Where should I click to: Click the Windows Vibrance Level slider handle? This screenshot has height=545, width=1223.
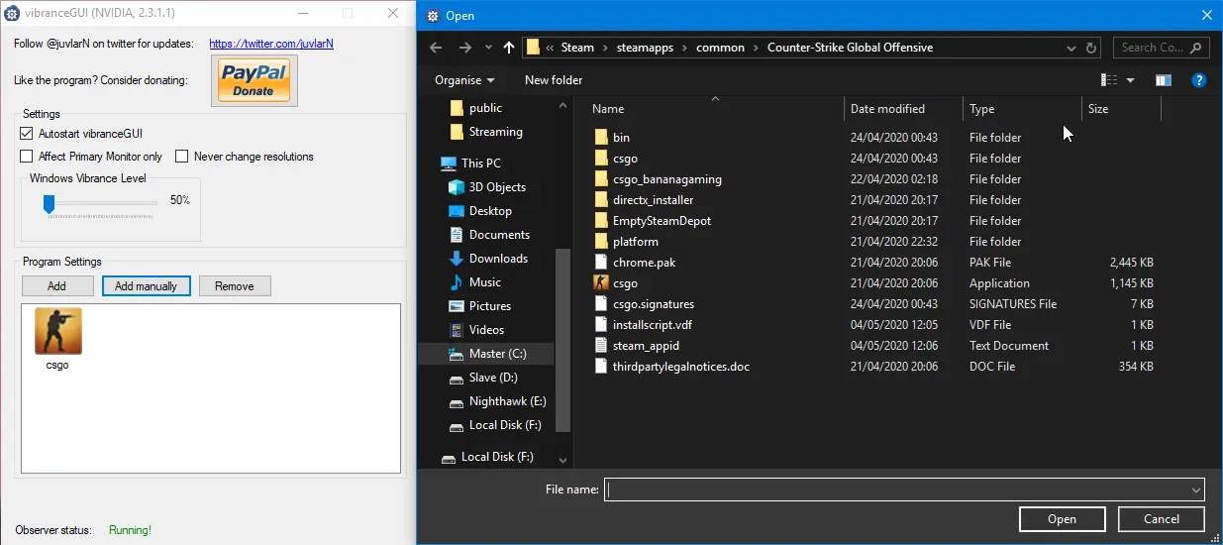49,203
